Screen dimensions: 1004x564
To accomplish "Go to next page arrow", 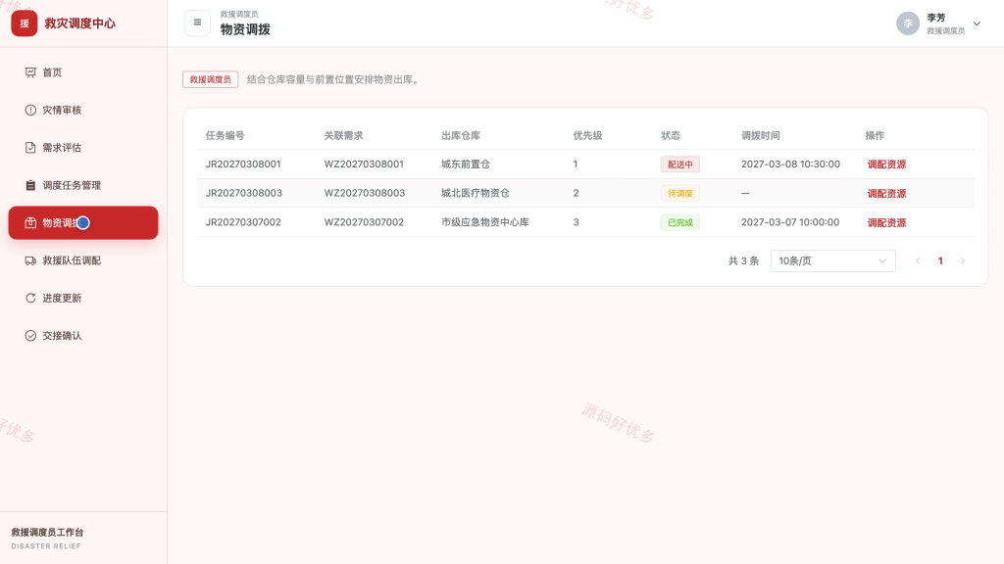I will (963, 260).
